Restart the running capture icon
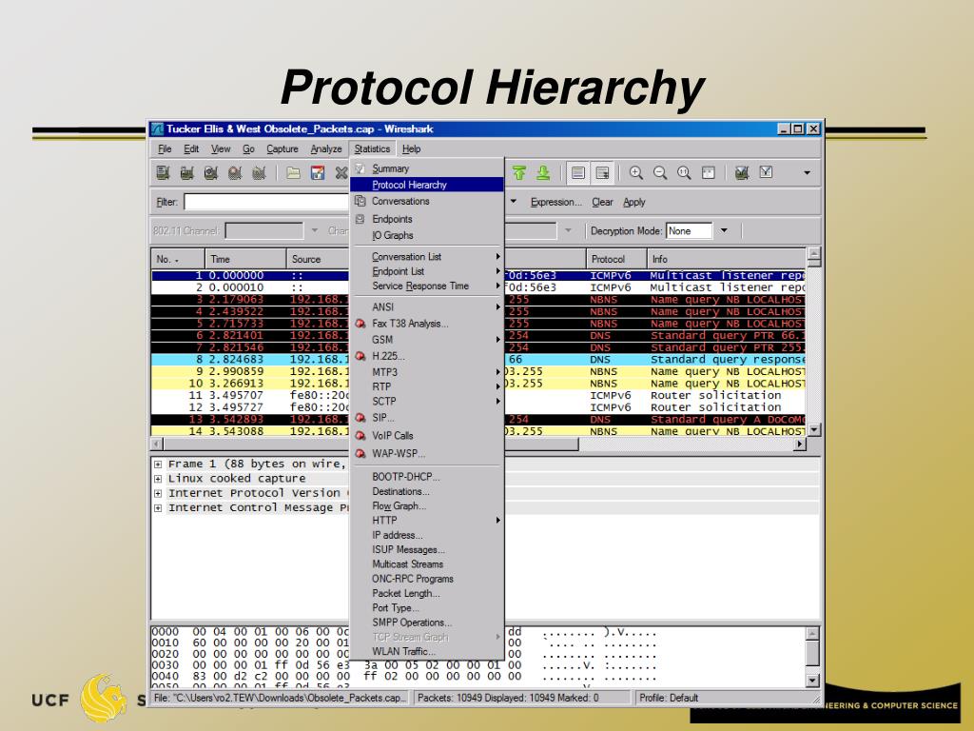 pyautogui.click(x=259, y=173)
